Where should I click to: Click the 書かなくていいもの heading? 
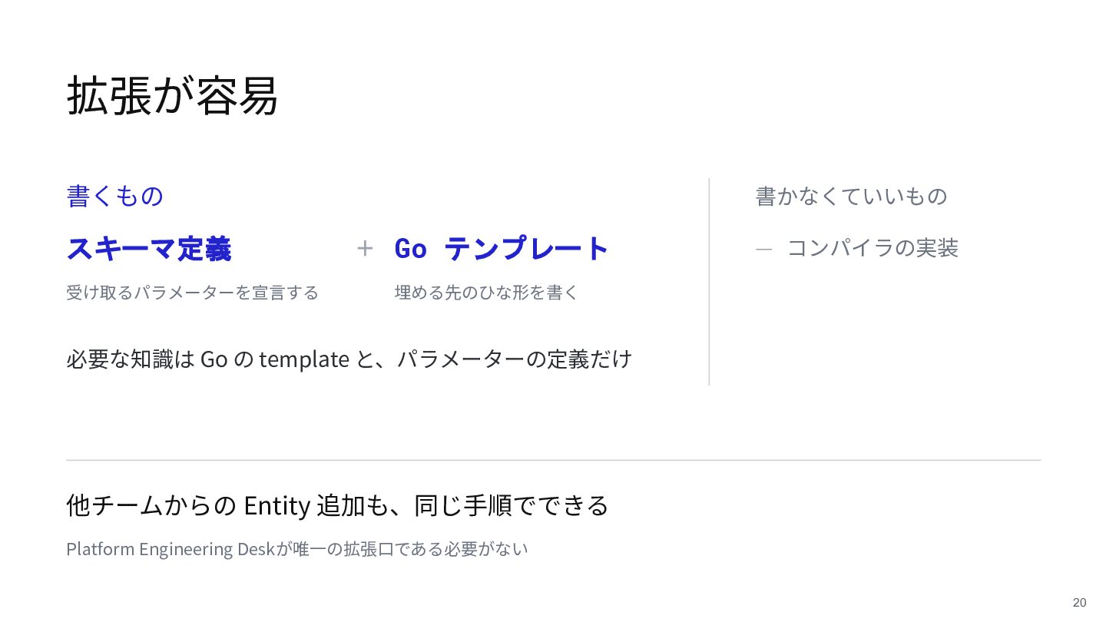click(x=852, y=196)
